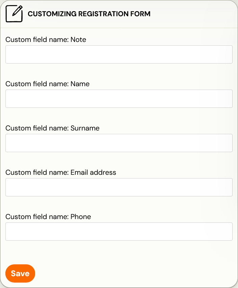Click the Customizing Registration Form title
Viewport: 238px width, 288px height.
[x=89, y=14]
